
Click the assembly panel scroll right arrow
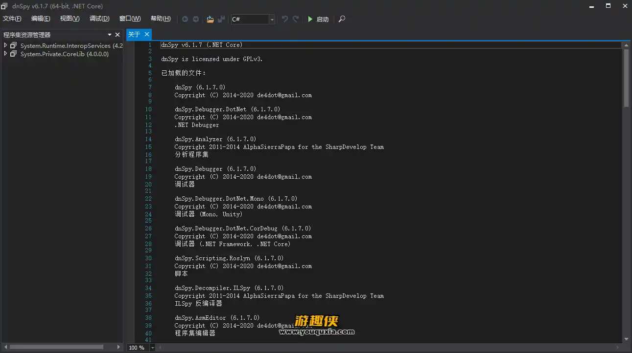(118, 347)
